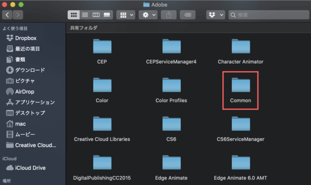Select the CEPServiceManager4 folder icon
This screenshot has height=185, width=311.
[x=172, y=46]
